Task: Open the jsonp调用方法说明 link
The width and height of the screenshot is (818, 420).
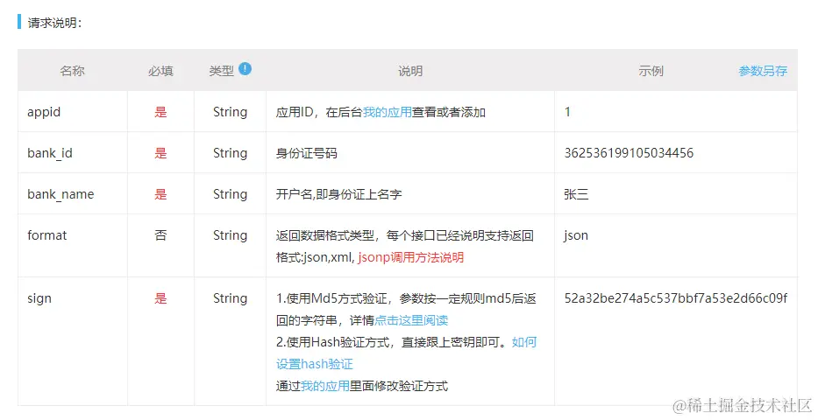Action: 410,257
